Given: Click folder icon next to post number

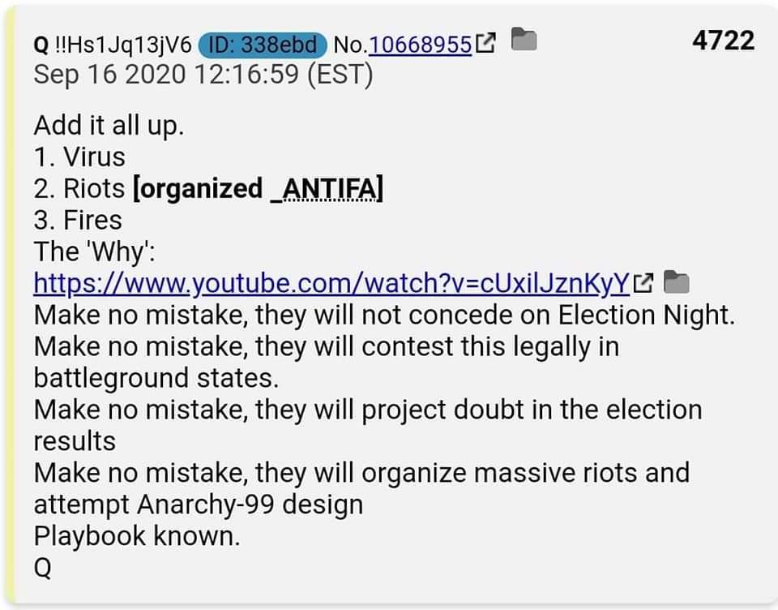Looking at the screenshot, I should (x=524, y=39).
